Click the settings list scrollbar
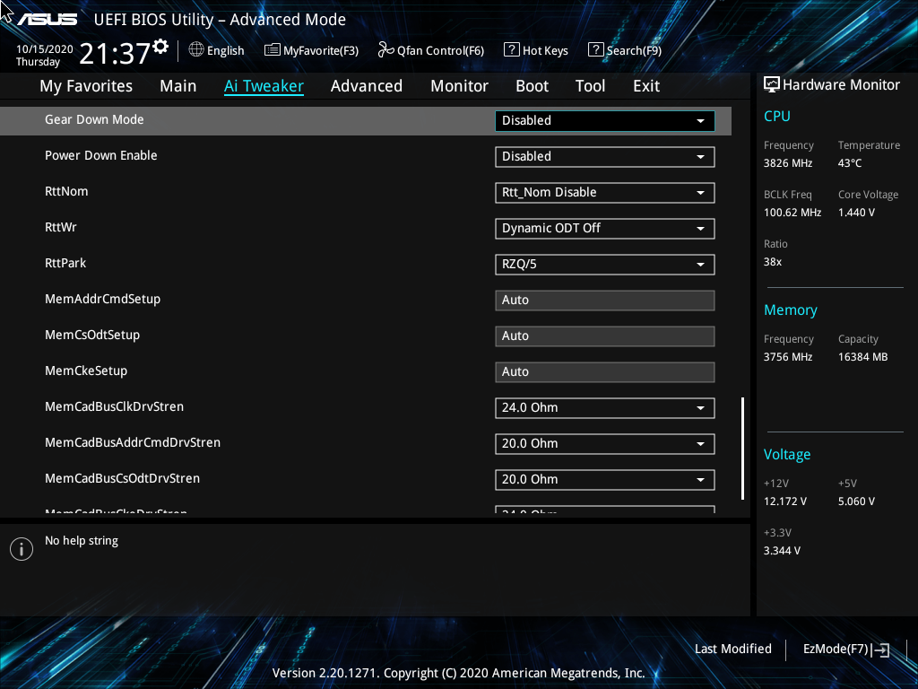This screenshot has width=918, height=689. point(742,449)
